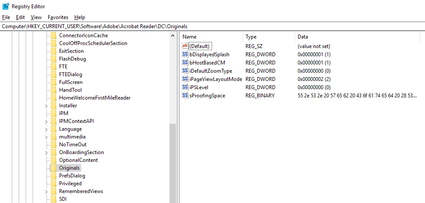The image size is (425, 203).
Task: Expand the RememberedViews key
Action: (46, 191)
